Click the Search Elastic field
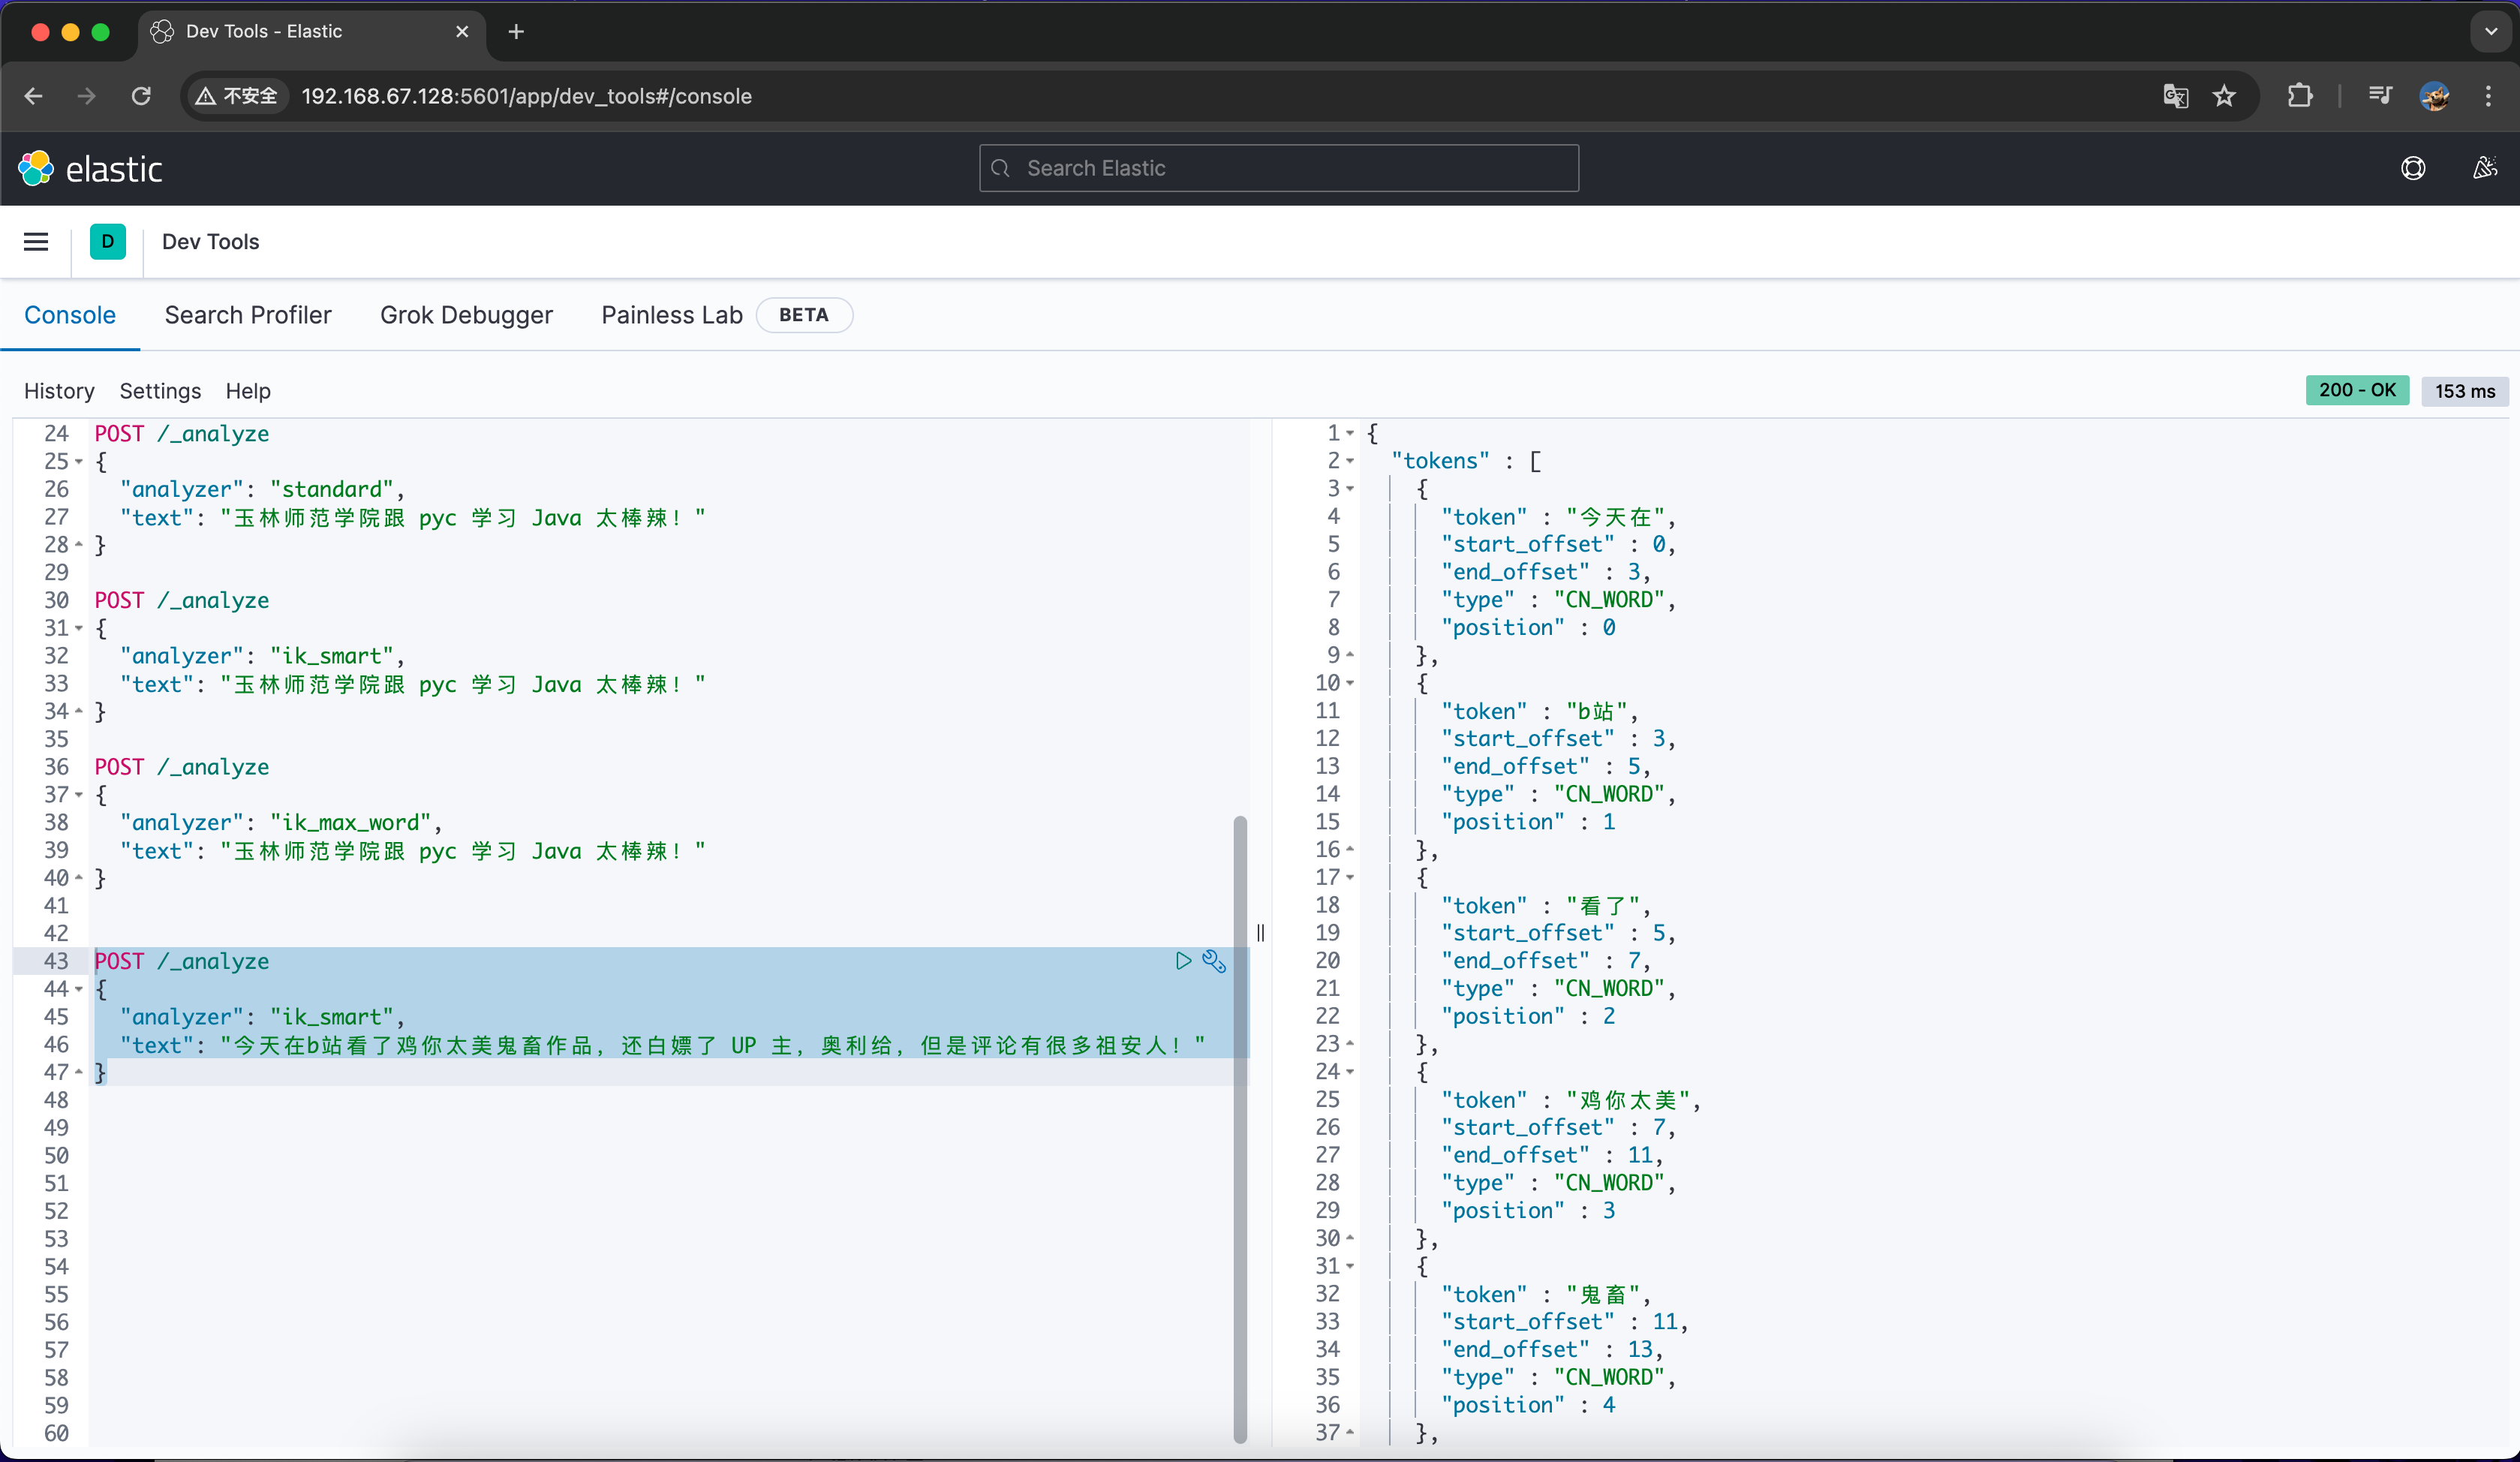Image resolution: width=2520 pixels, height=1462 pixels. click(1279, 168)
